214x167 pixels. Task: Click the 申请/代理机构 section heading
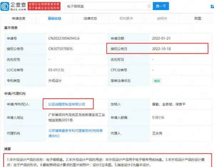point(15,93)
